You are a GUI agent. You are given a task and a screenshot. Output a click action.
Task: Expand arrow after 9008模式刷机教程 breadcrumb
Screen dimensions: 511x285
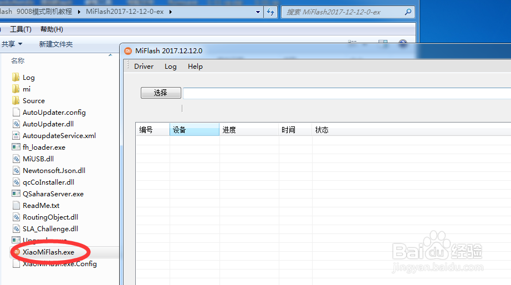[x=79, y=12]
